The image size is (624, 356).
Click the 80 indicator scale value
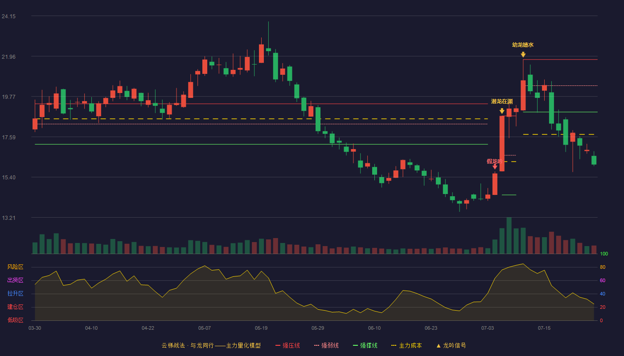(x=603, y=267)
